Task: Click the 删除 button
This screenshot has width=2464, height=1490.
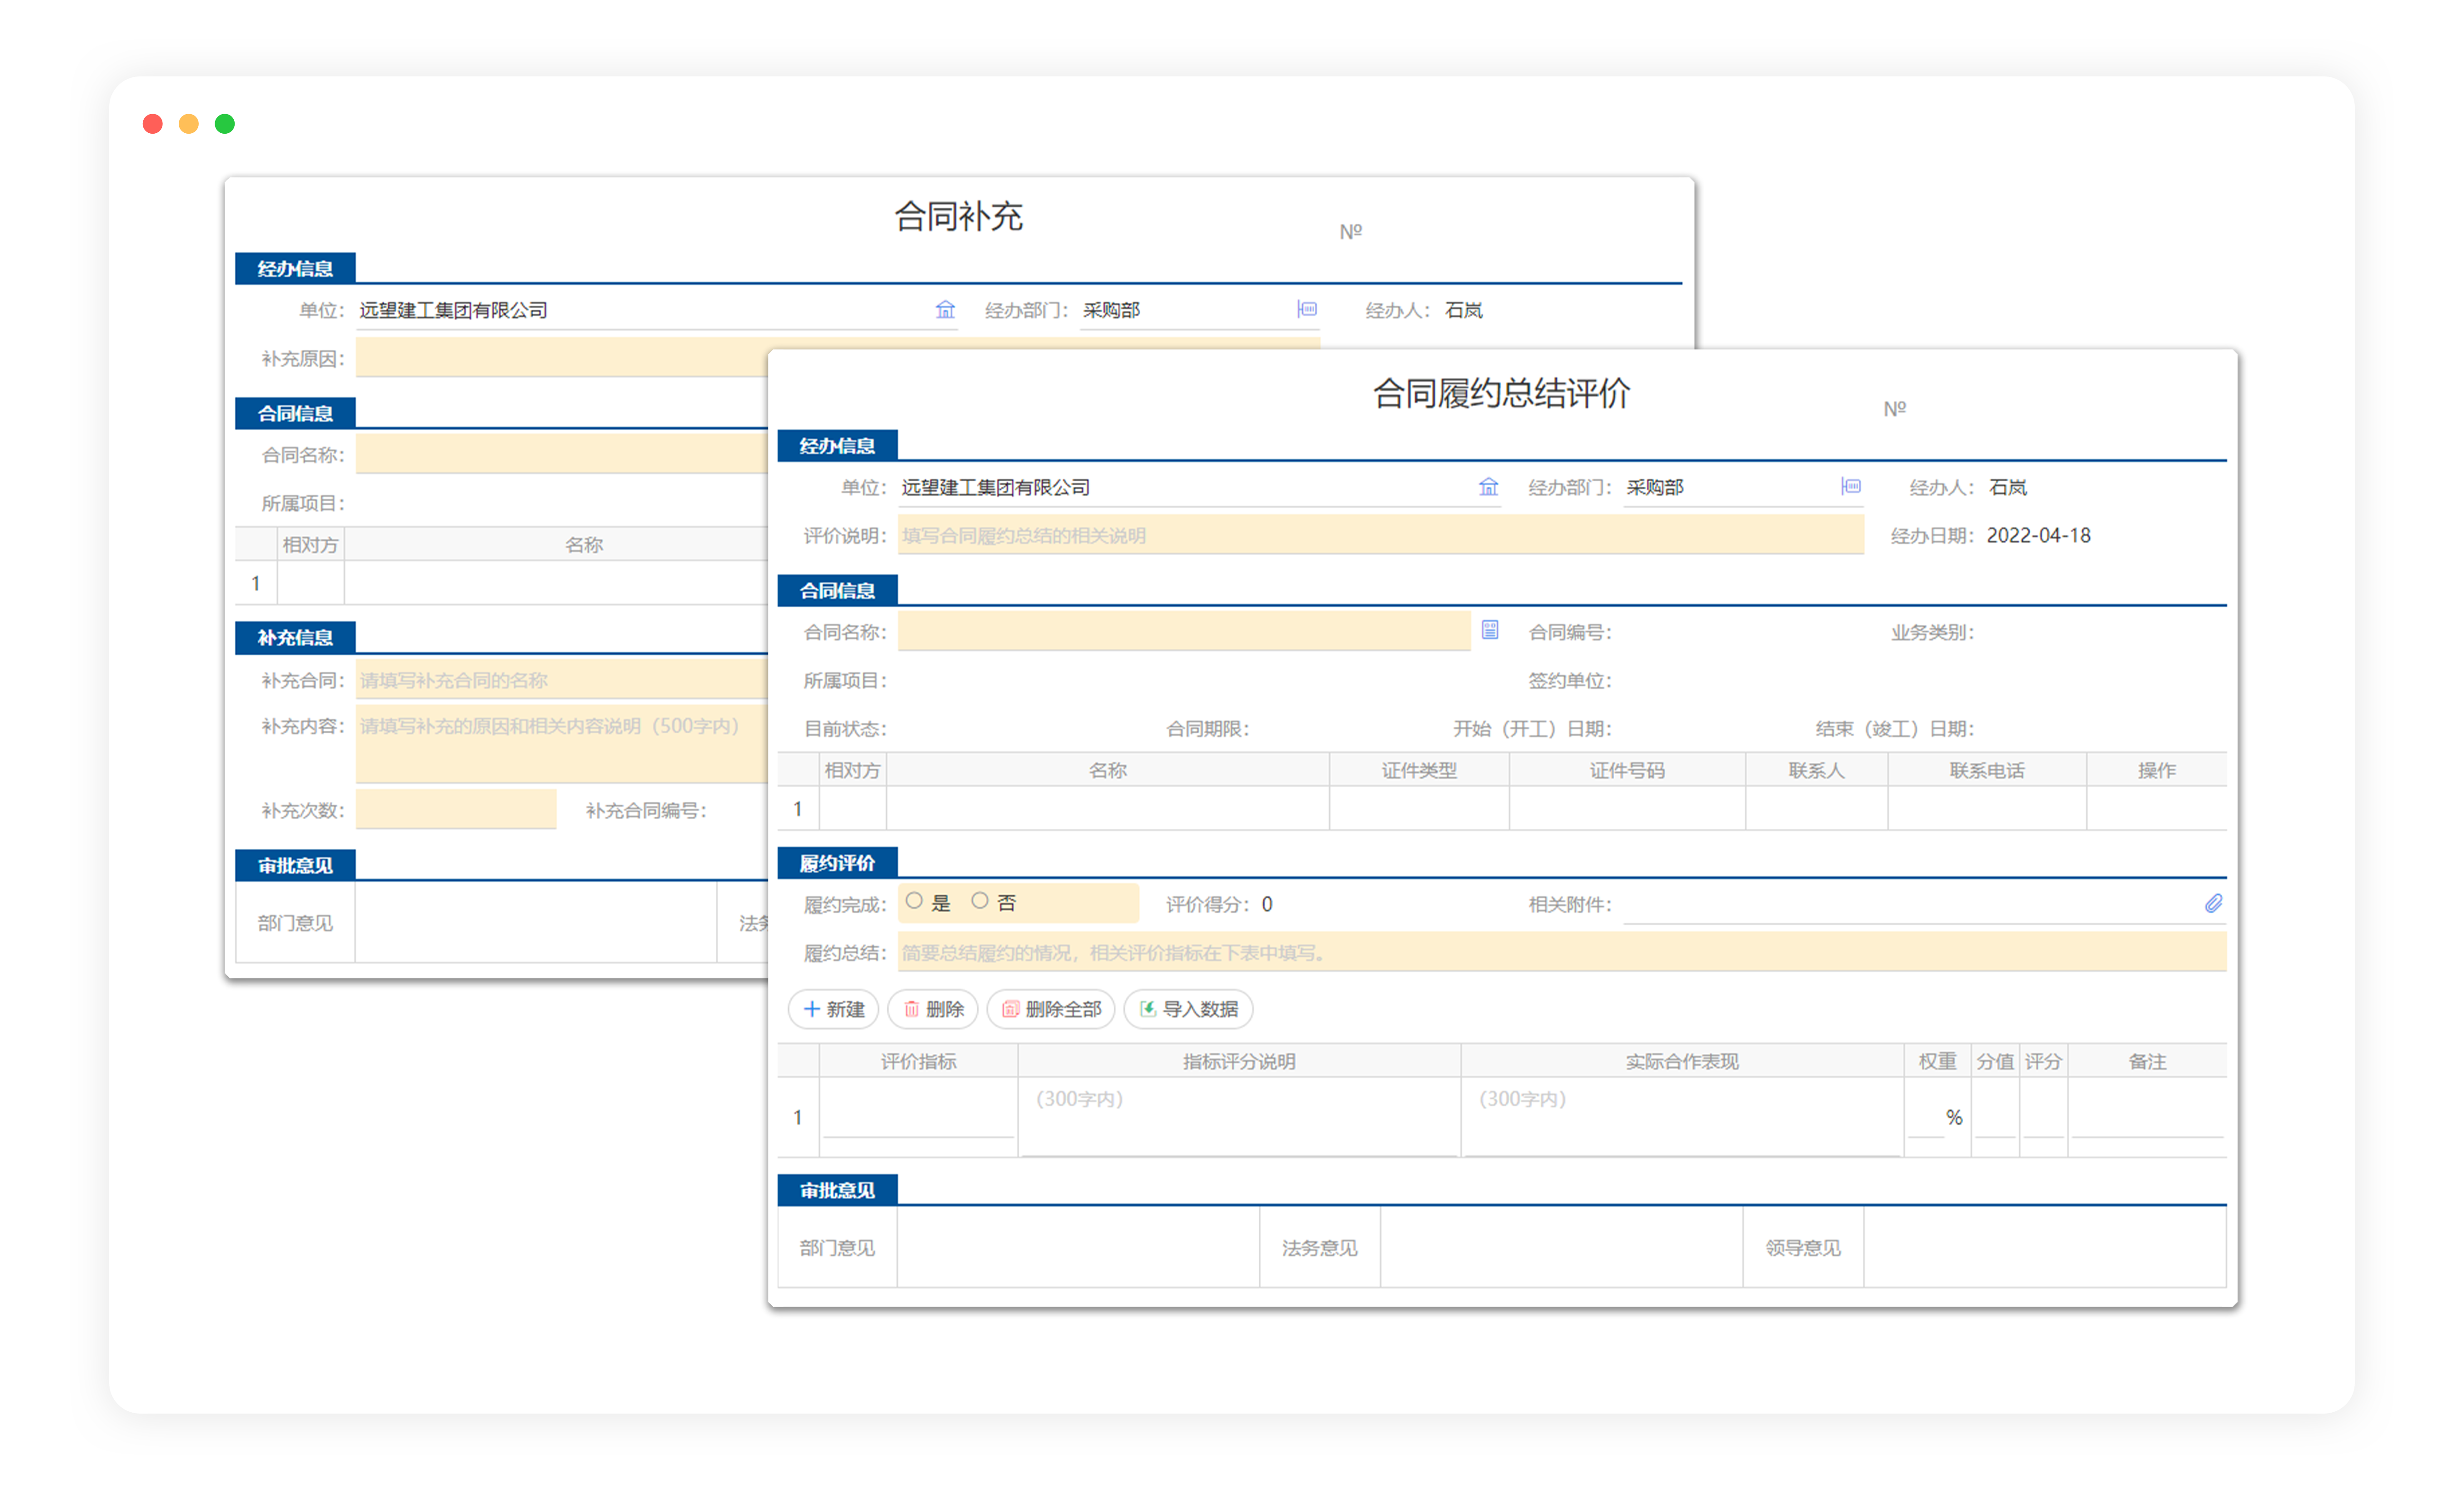Action: click(933, 1009)
